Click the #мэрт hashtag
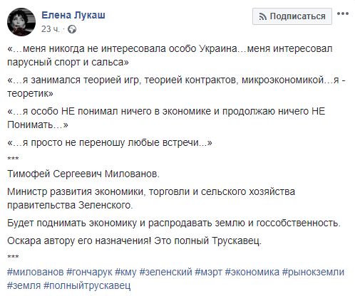The height and width of the screenshot is (296, 355). click(x=208, y=272)
